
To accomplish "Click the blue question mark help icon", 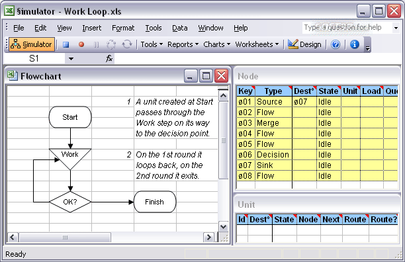I will pos(336,44).
